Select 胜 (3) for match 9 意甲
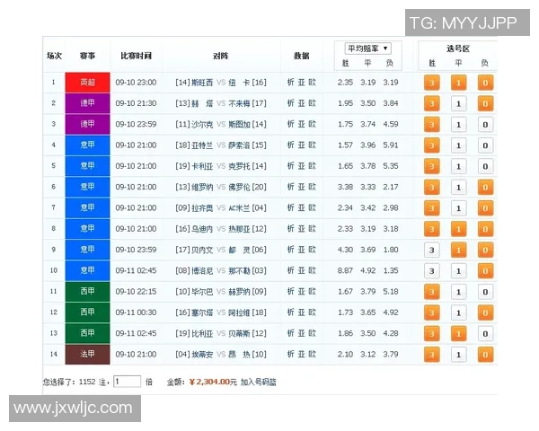Image resolution: width=539 pixels, height=431 pixels. (x=432, y=250)
